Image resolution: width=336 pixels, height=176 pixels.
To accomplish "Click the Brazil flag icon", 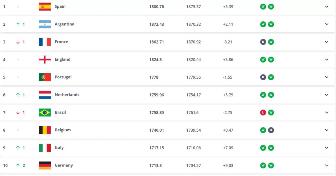I will tap(45, 112).
